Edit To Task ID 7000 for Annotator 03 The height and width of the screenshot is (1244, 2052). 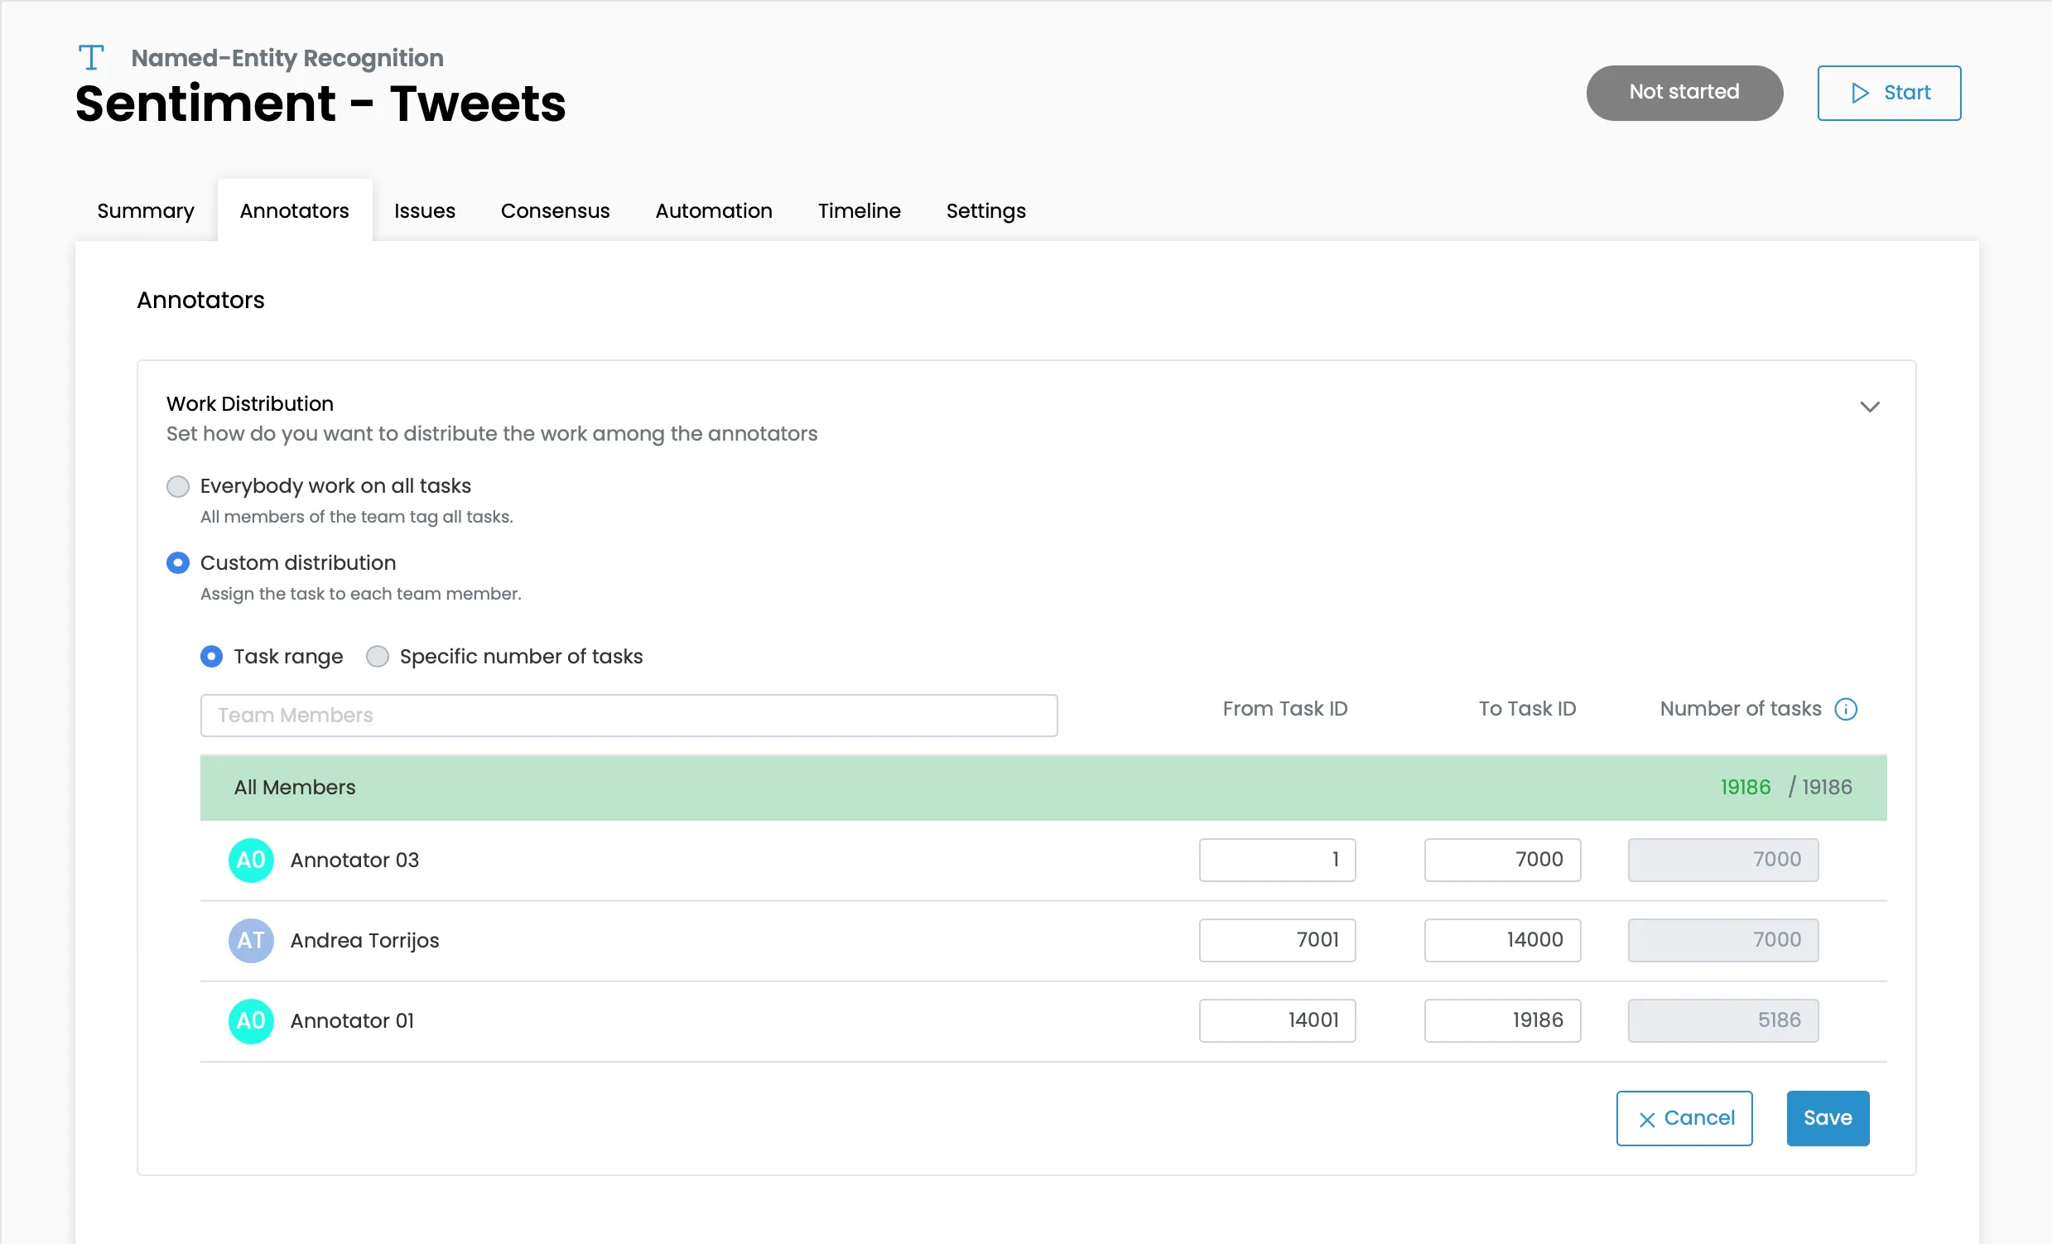[x=1502, y=860]
